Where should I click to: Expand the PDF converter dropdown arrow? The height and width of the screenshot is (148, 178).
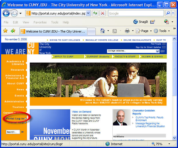[x=172, y=22]
